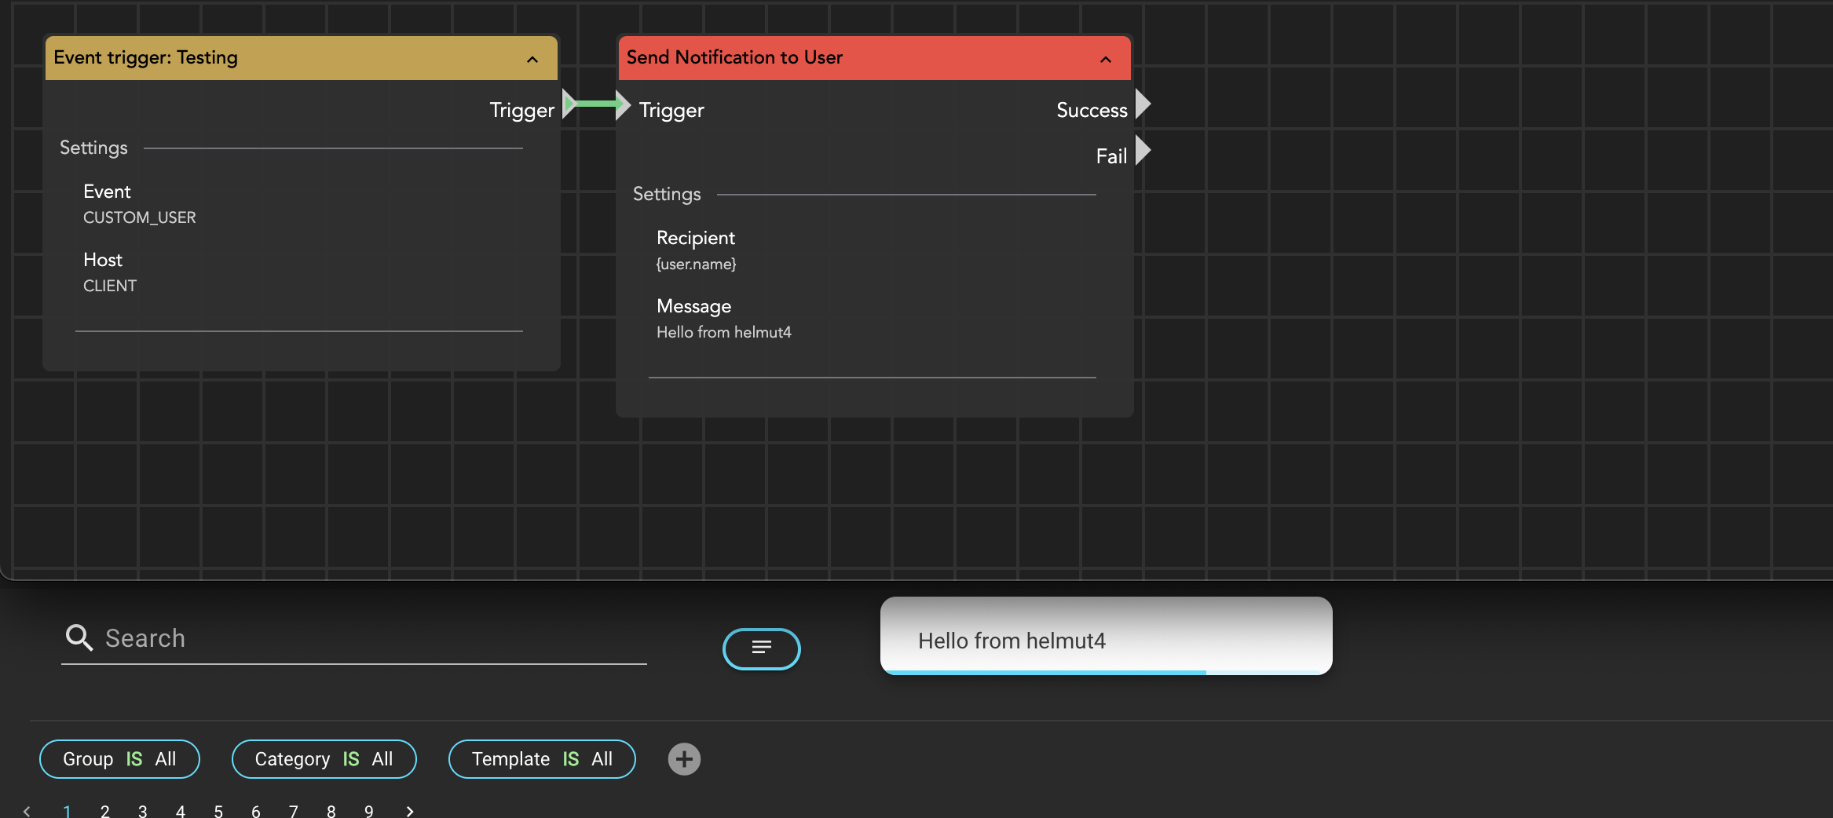Add a new filter with plus icon
Screen dimensions: 1833x818
[x=684, y=759]
